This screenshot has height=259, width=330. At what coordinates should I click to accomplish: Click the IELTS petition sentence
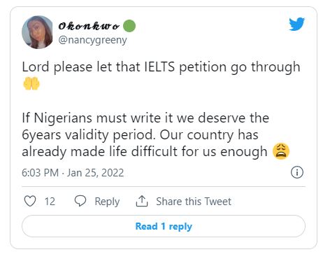tap(161, 67)
